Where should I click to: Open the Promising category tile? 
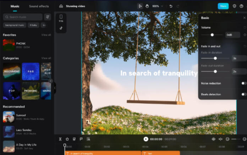(31, 91)
